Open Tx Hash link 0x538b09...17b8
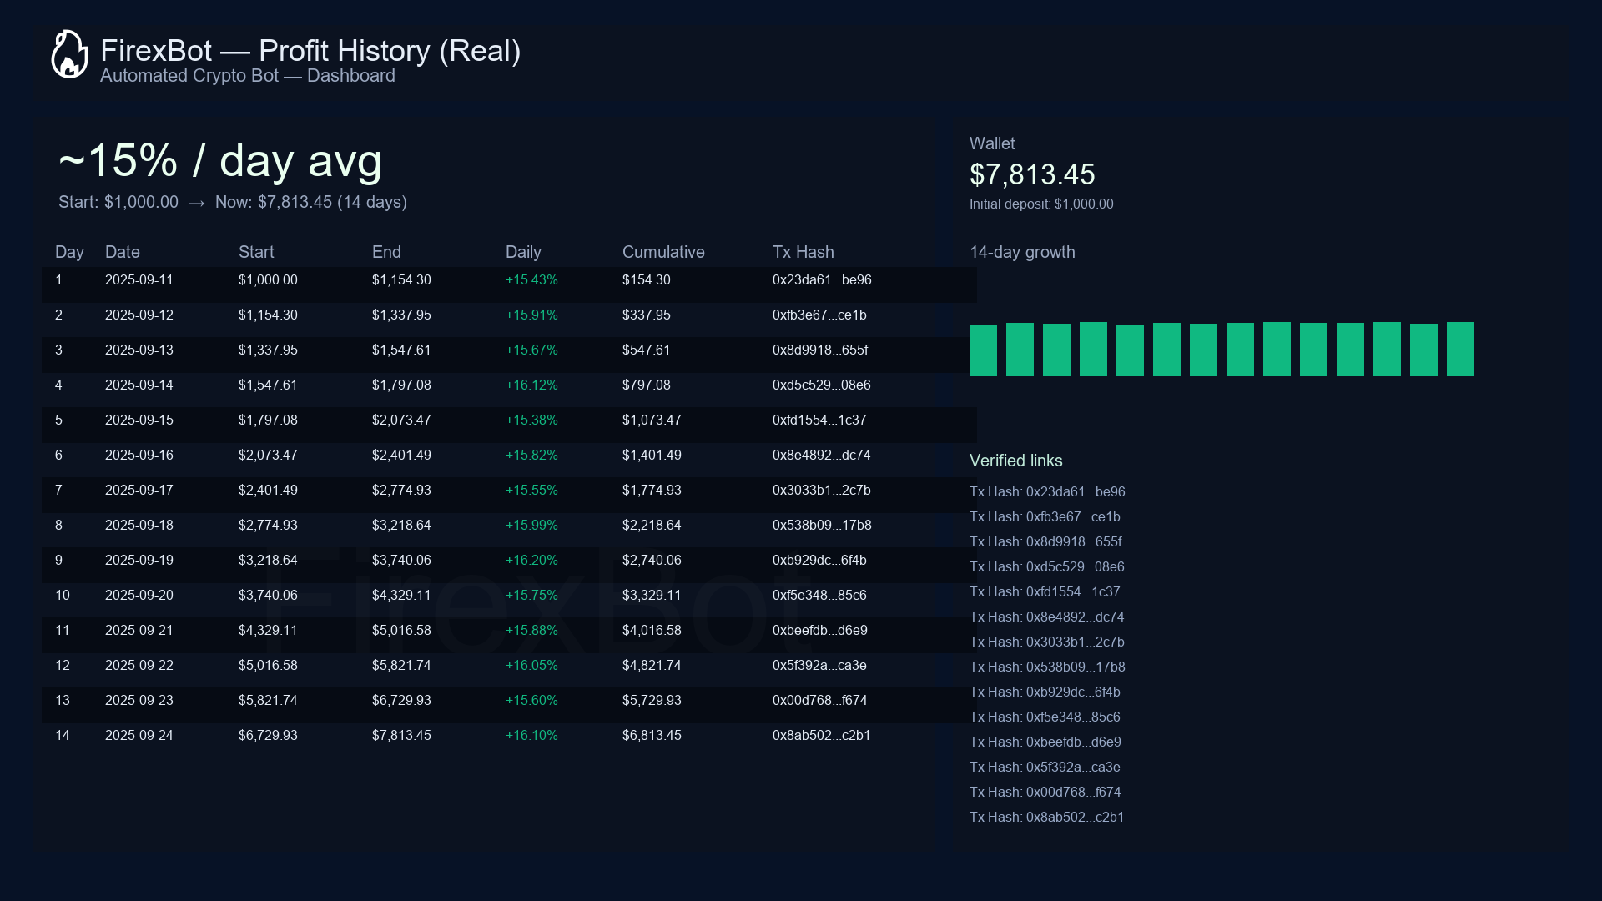The width and height of the screenshot is (1602, 901). coord(1047,667)
